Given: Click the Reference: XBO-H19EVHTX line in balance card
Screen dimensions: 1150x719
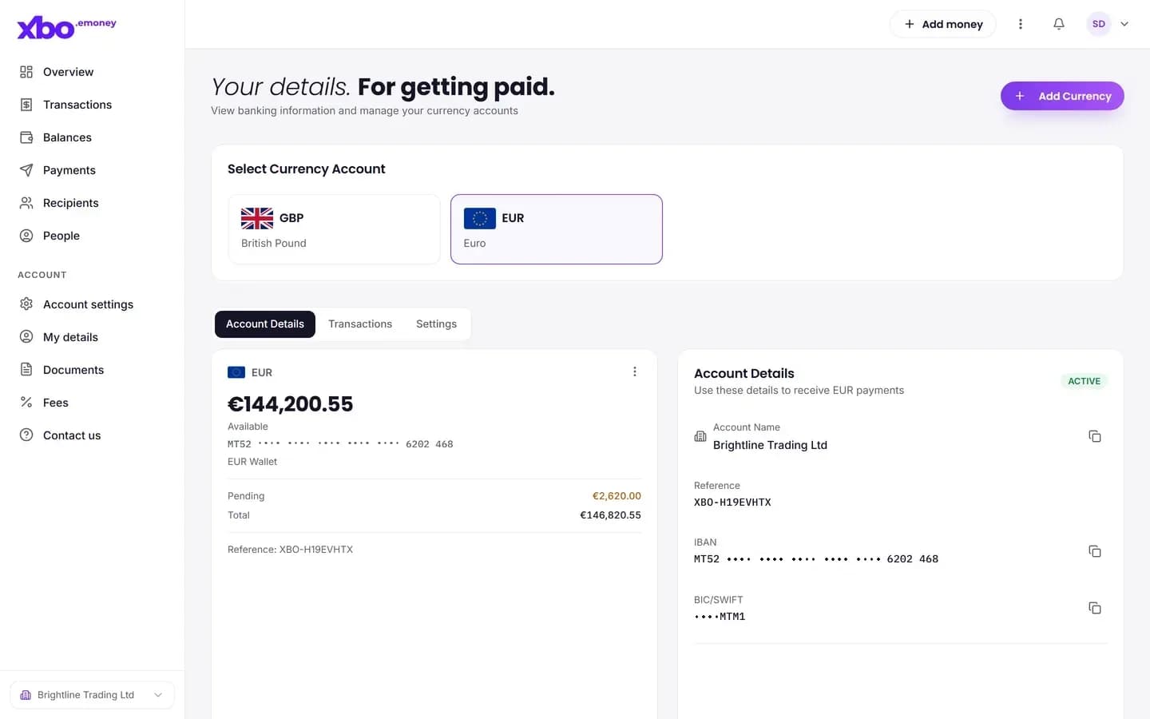Looking at the screenshot, I should (290, 550).
